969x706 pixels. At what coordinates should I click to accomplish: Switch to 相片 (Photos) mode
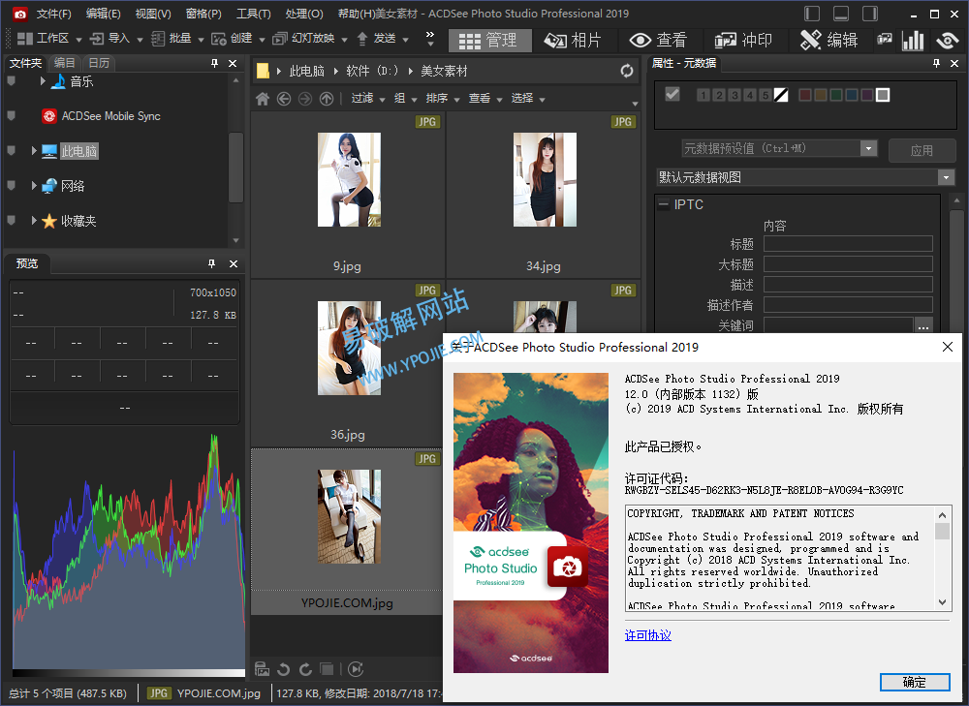573,40
